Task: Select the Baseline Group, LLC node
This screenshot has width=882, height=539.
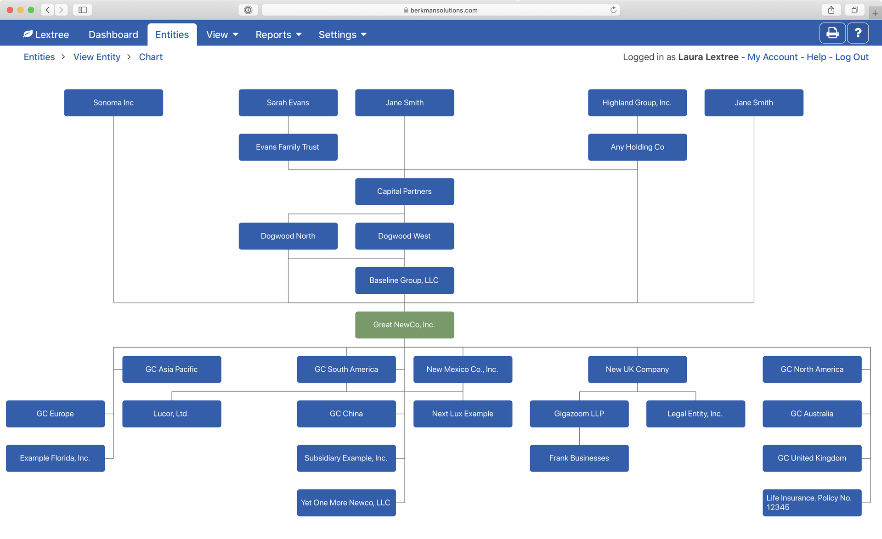Action: point(404,281)
